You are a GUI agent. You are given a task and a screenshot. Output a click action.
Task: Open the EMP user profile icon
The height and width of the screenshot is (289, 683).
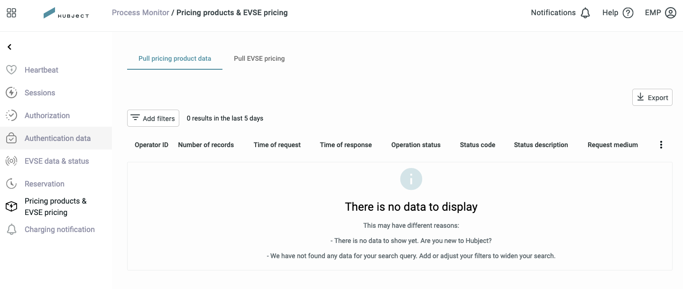671,13
